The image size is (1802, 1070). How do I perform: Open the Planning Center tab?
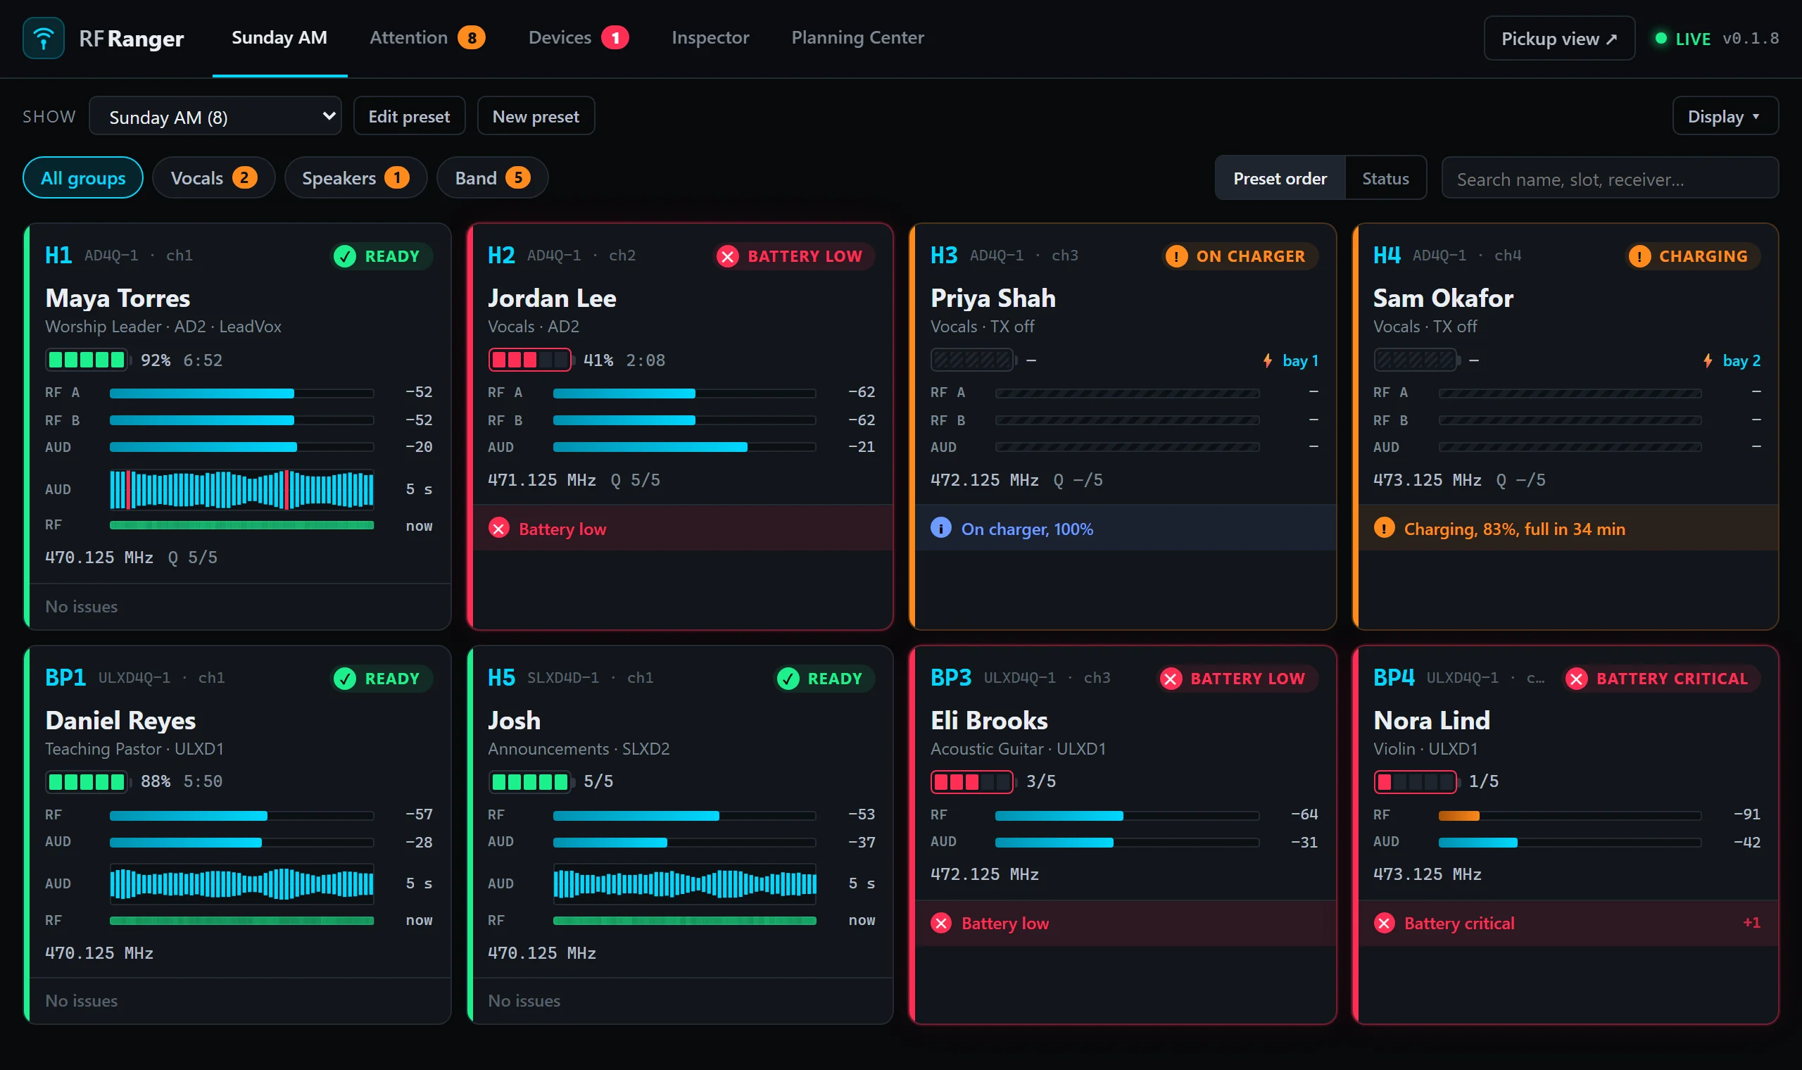pos(857,37)
